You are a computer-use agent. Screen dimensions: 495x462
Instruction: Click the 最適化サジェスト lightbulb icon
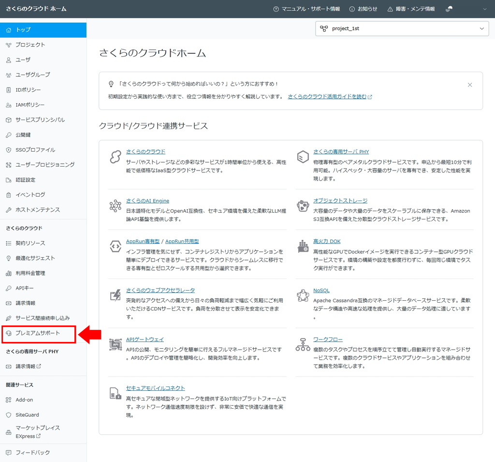[9, 258]
